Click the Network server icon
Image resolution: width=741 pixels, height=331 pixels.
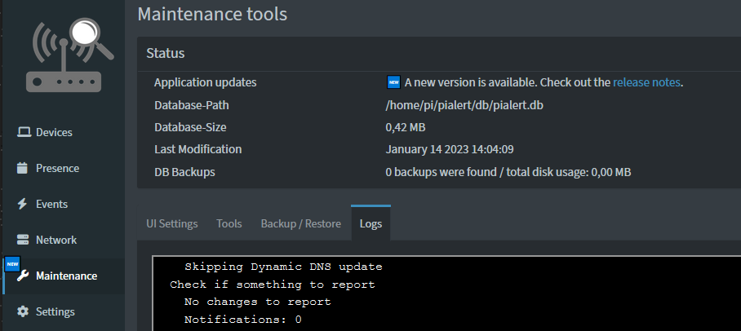pyautogui.click(x=23, y=240)
